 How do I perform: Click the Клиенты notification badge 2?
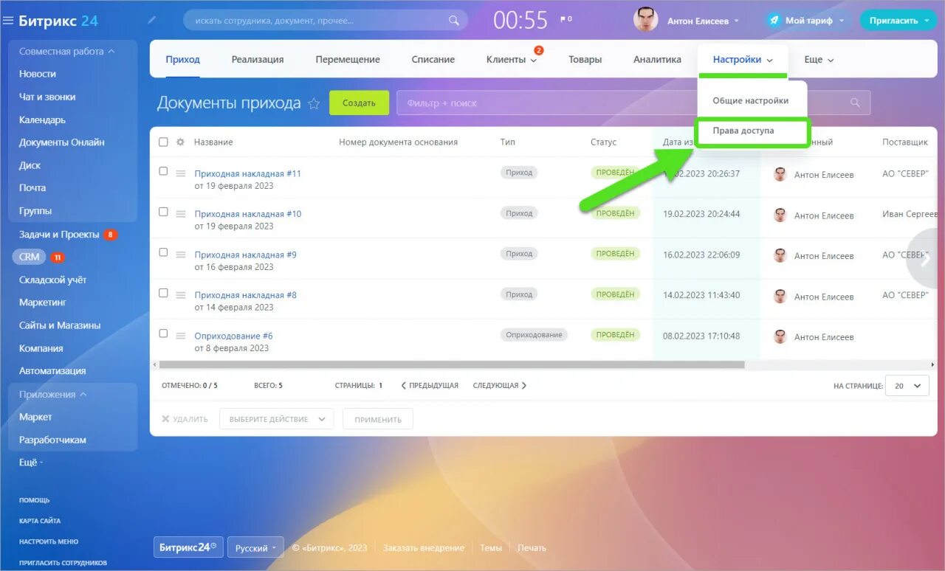[539, 50]
